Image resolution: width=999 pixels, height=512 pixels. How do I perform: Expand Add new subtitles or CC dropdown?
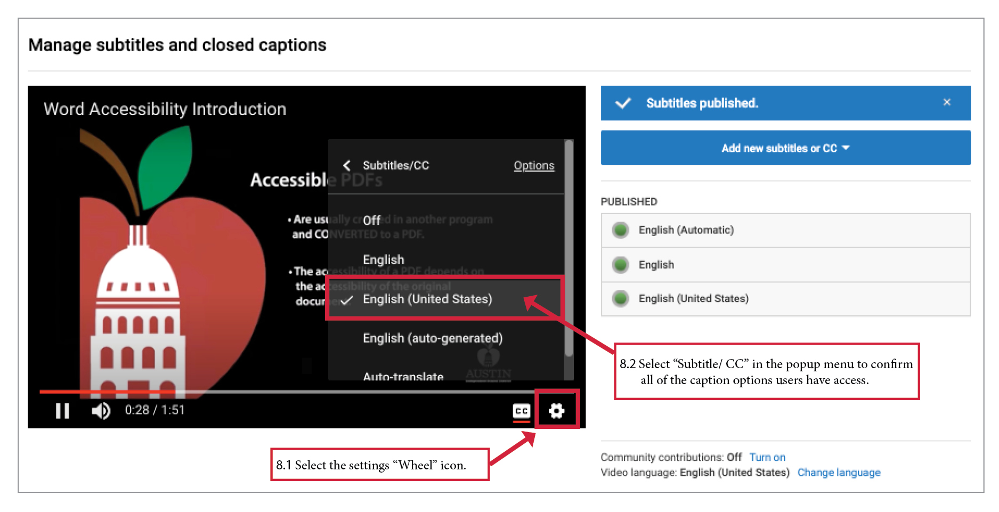[785, 148]
